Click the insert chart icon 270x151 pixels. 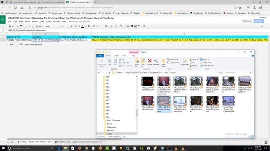(135, 26)
